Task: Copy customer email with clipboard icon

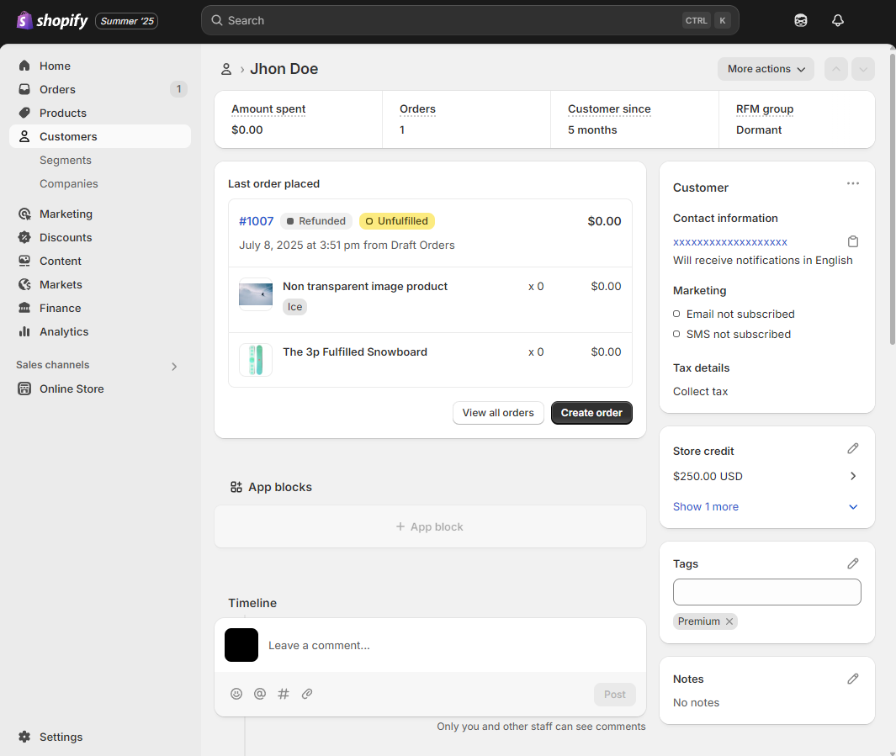Action: [852, 242]
